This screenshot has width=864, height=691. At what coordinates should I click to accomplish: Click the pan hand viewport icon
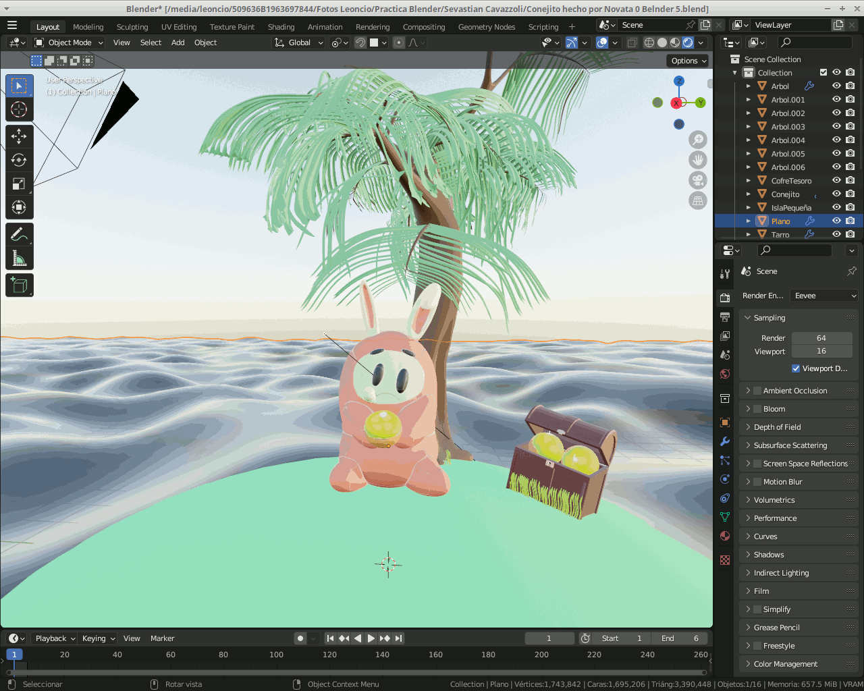pos(698,160)
